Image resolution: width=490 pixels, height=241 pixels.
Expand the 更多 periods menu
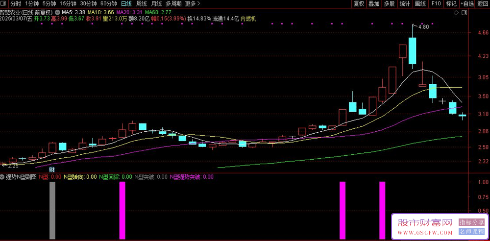point(193,4)
